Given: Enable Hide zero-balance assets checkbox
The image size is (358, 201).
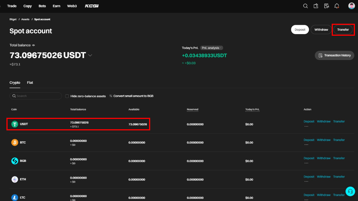Looking at the screenshot, I should [67, 96].
